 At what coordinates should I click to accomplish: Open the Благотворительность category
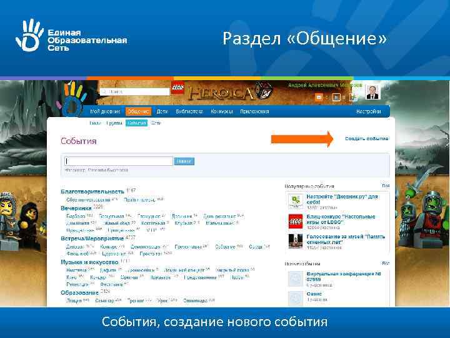pos(92,192)
